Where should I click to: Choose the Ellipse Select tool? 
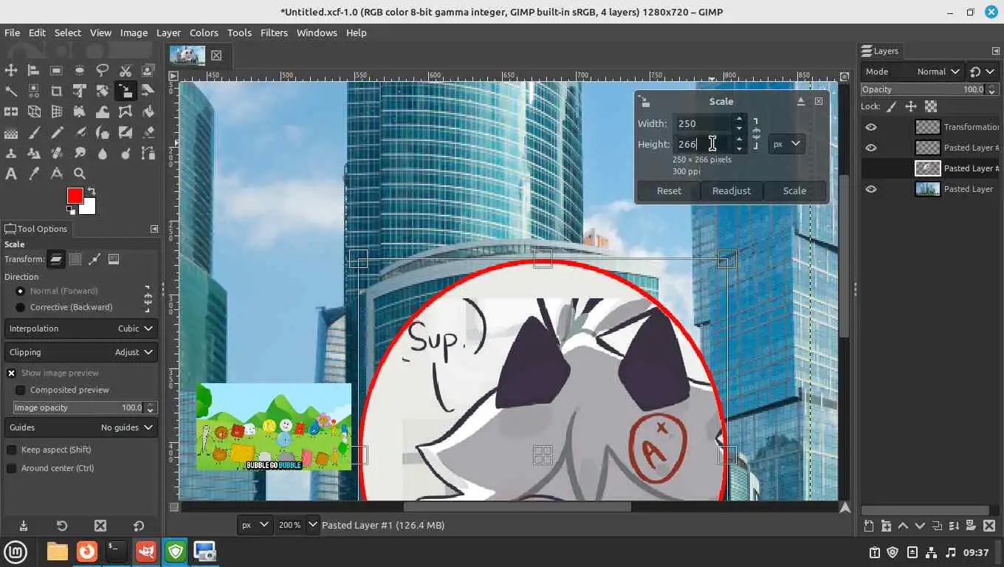tap(79, 70)
